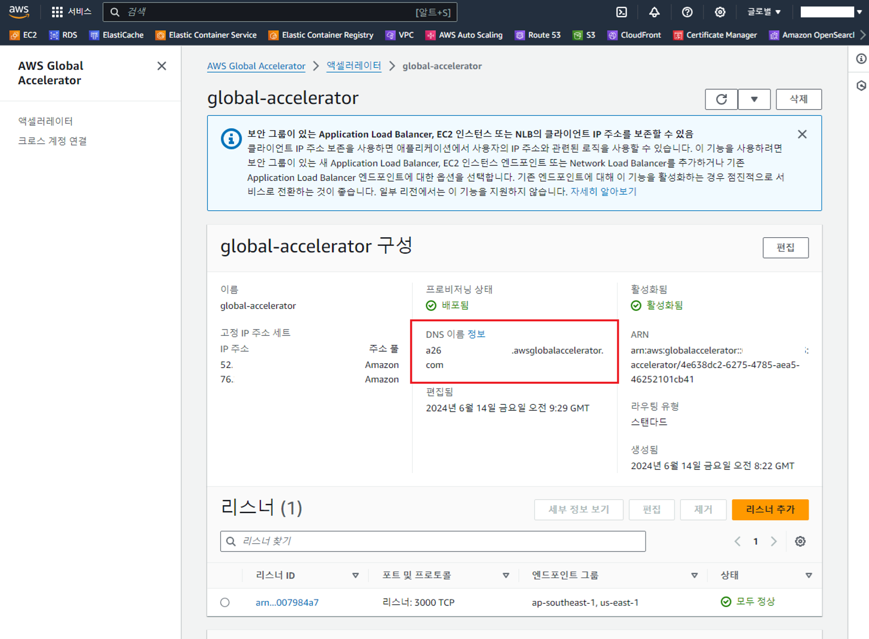Open AWS CloudShell terminal icon
Image resolution: width=869 pixels, height=639 pixels.
coord(622,12)
